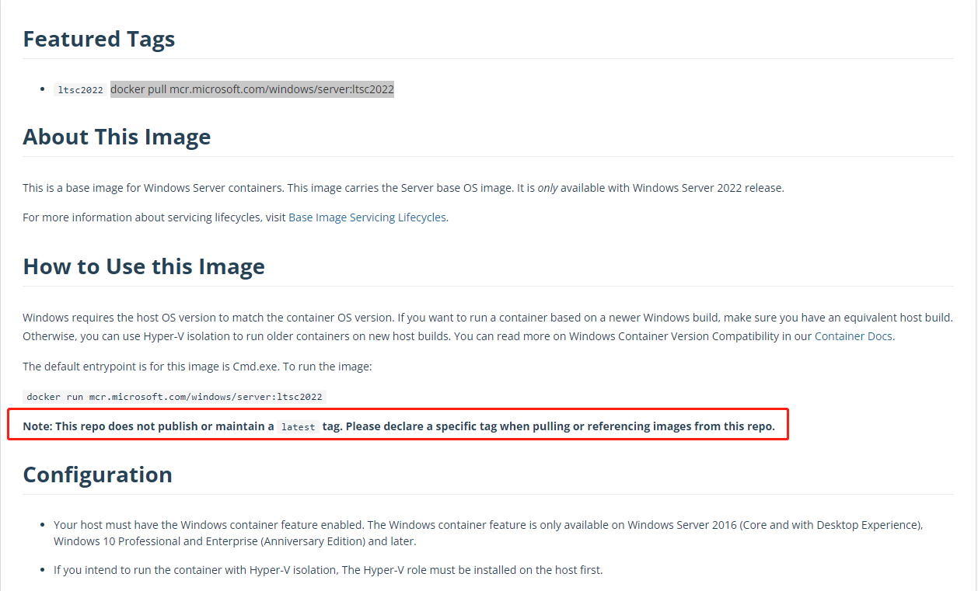Click the docker run command code snippet
Viewport: 978px width, 591px height.
(x=174, y=397)
